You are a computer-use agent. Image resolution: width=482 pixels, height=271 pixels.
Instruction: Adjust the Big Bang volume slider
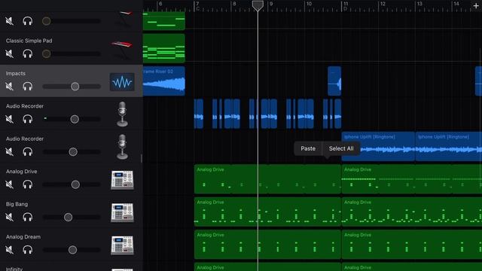pyautogui.click(x=72, y=218)
